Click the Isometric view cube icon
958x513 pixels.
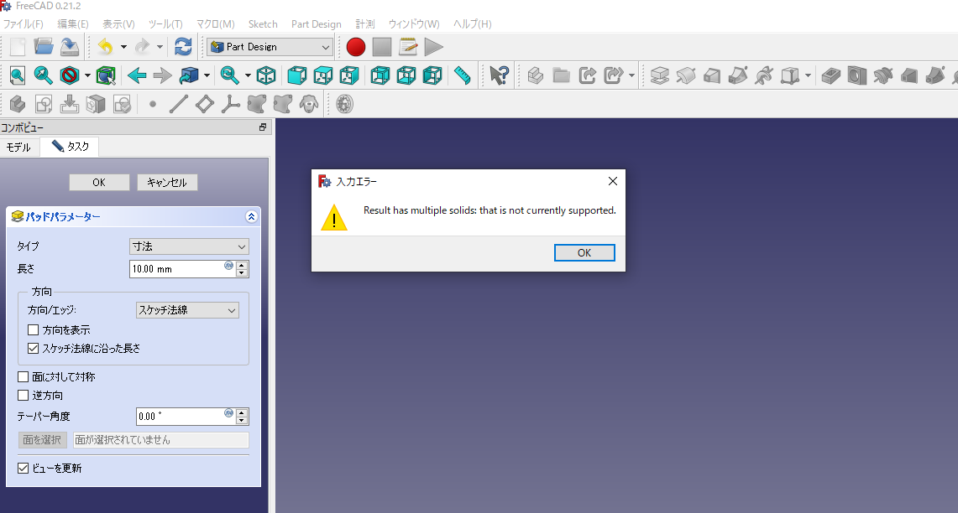click(266, 75)
